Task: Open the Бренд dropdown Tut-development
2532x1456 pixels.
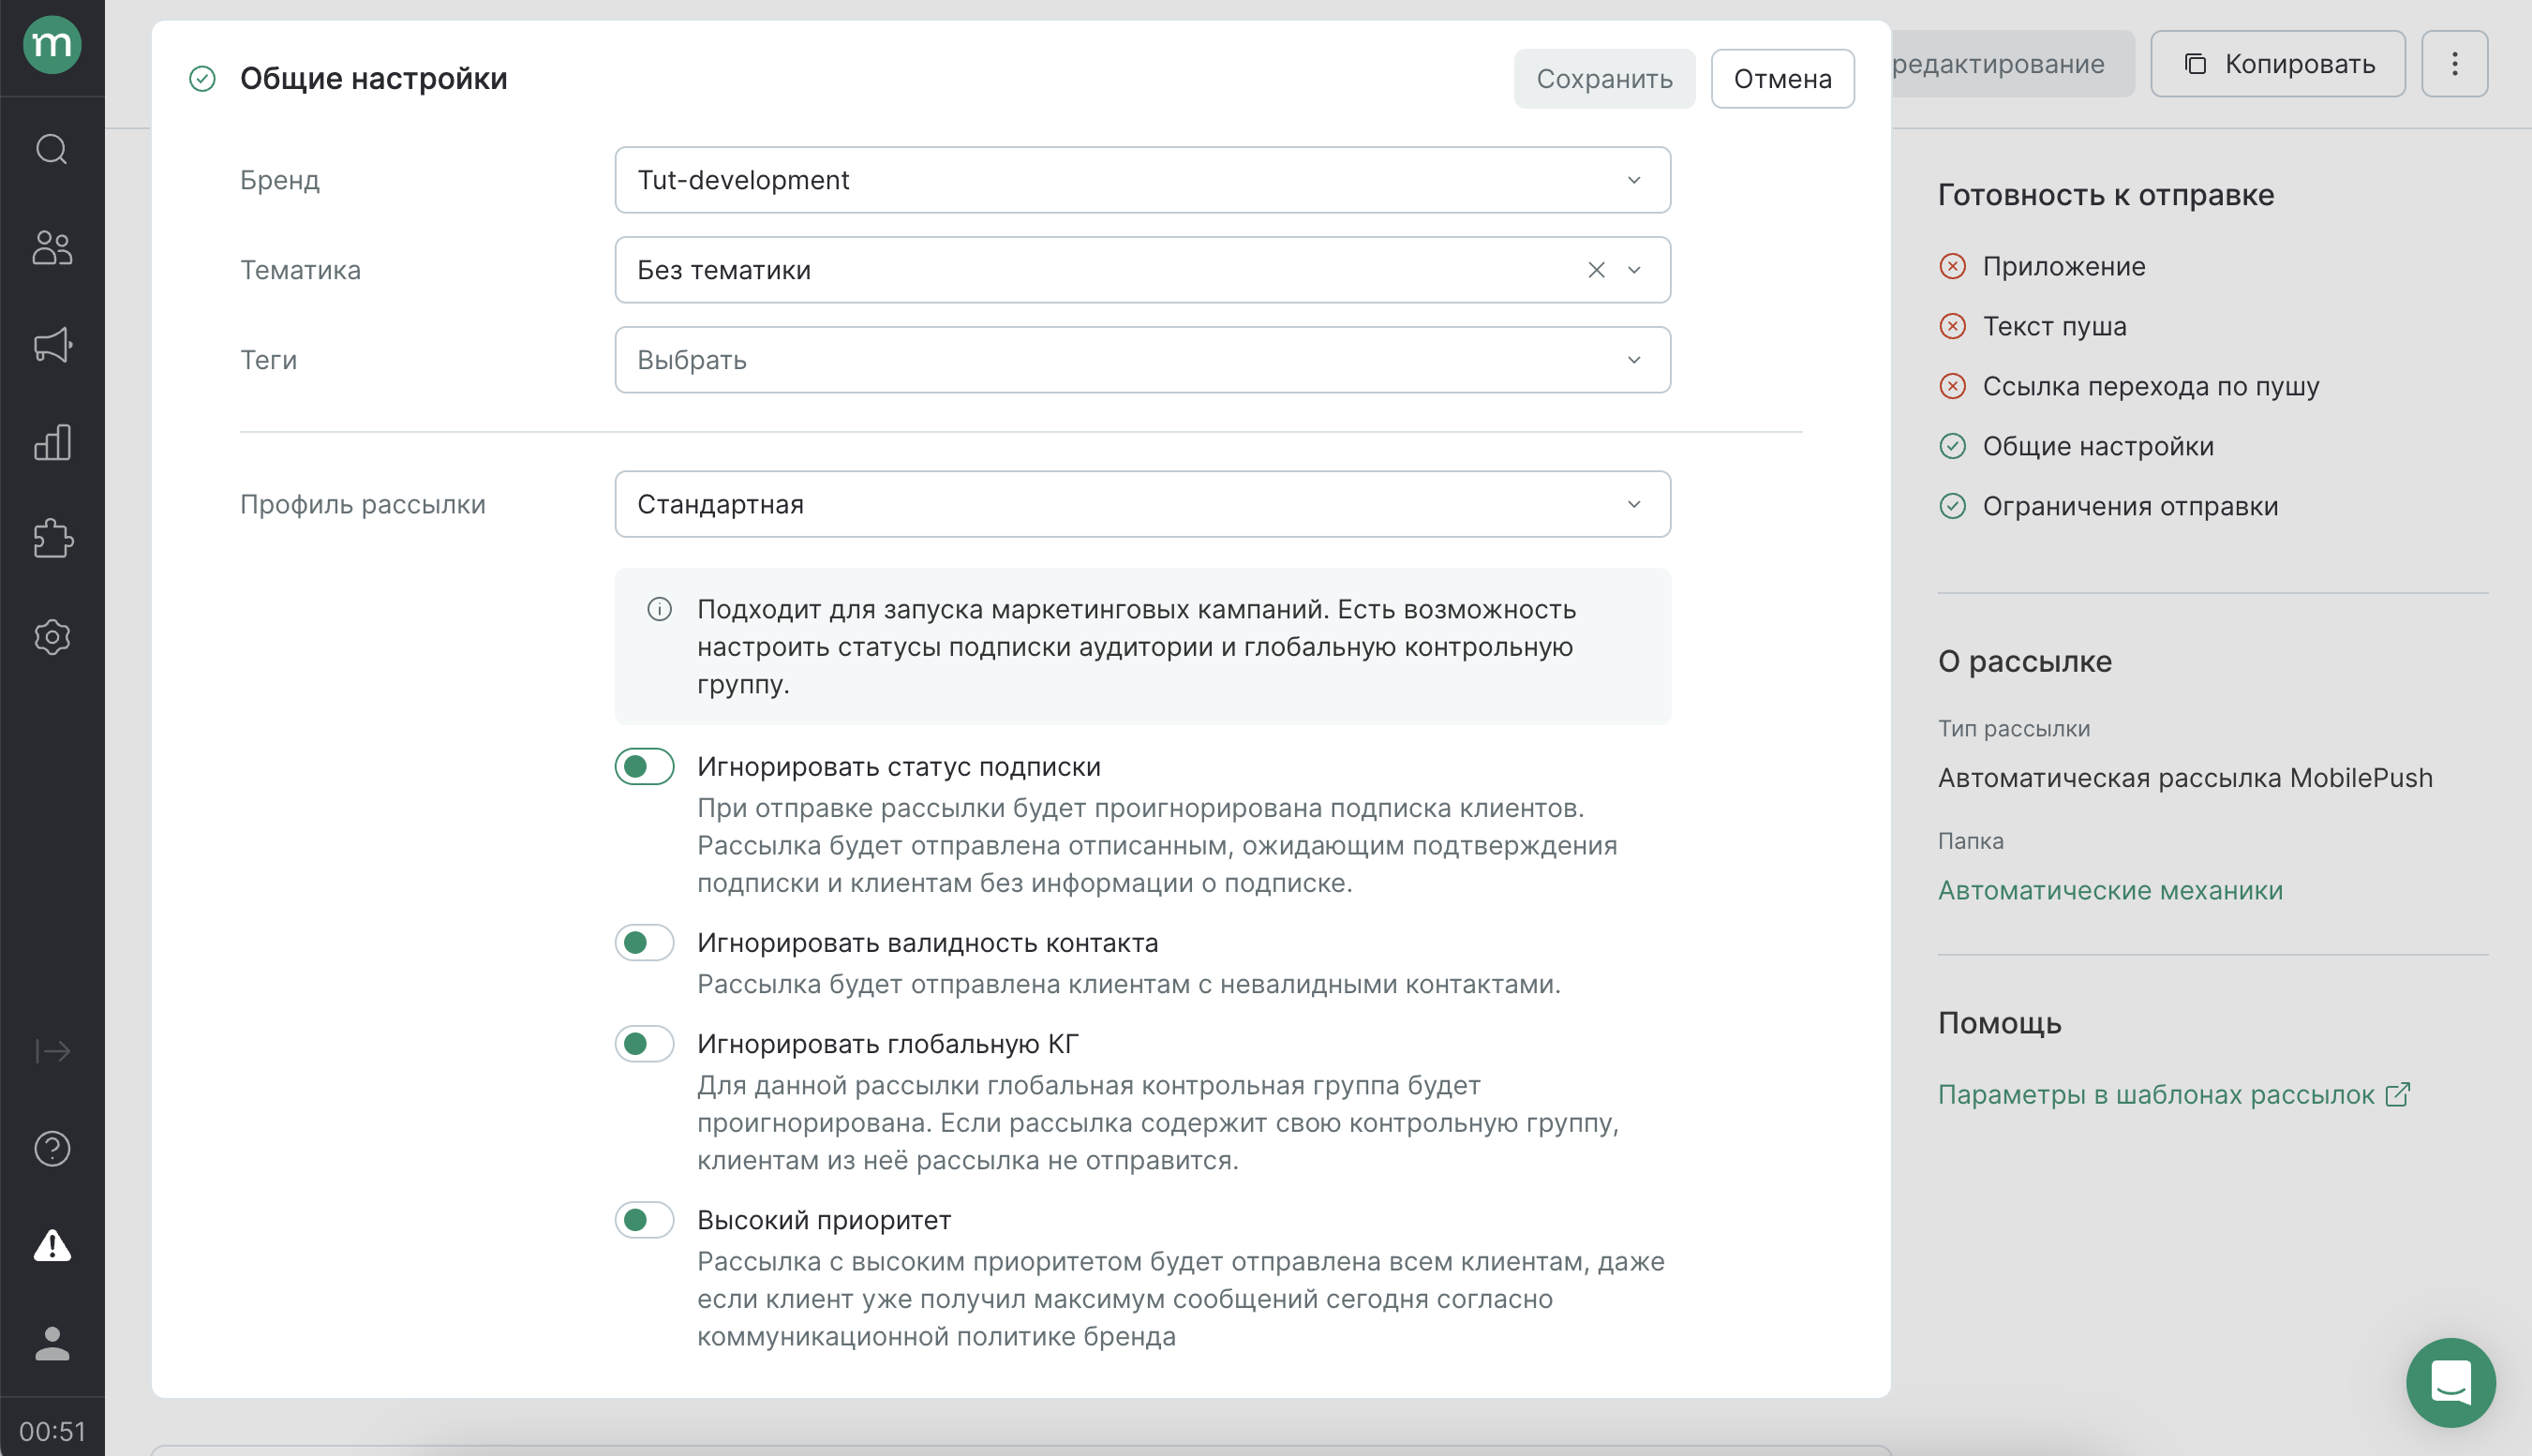Action: point(1142,180)
